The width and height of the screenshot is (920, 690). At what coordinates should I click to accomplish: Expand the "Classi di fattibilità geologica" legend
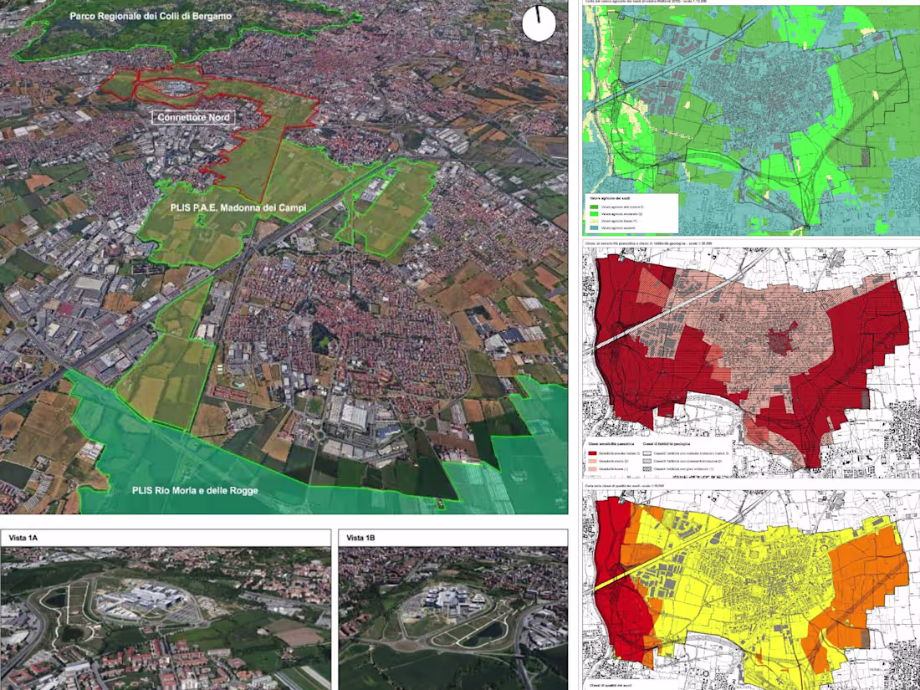click(667, 444)
